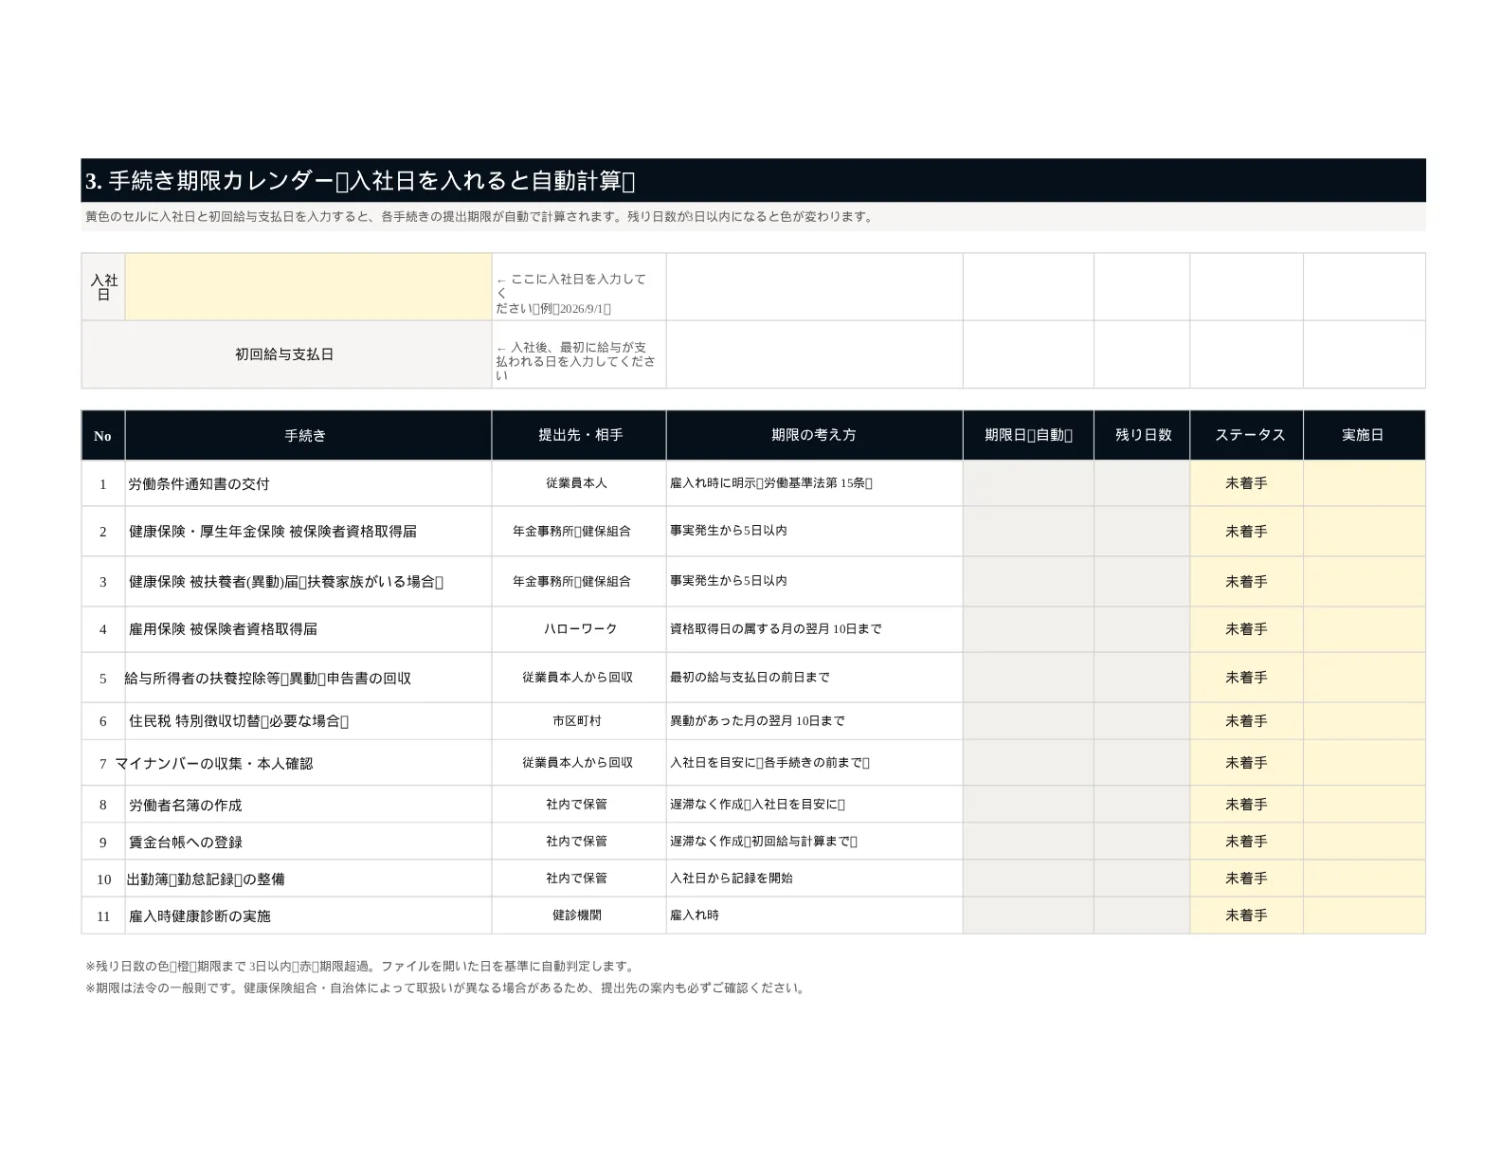
Task: Select マイナンバーの収集・本人確認 cell
Action: (308, 763)
